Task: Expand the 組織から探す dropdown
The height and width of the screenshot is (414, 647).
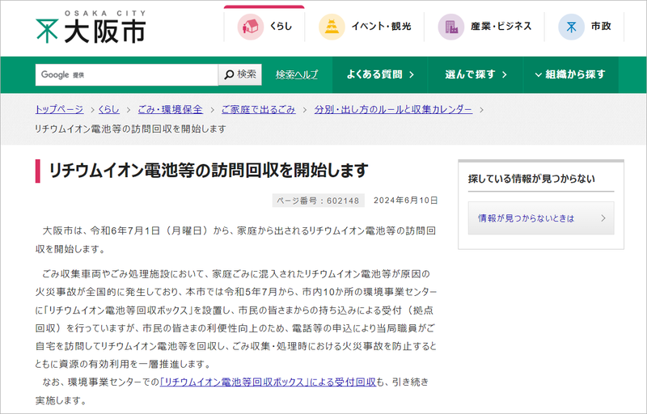Action: pyautogui.click(x=571, y=74)
